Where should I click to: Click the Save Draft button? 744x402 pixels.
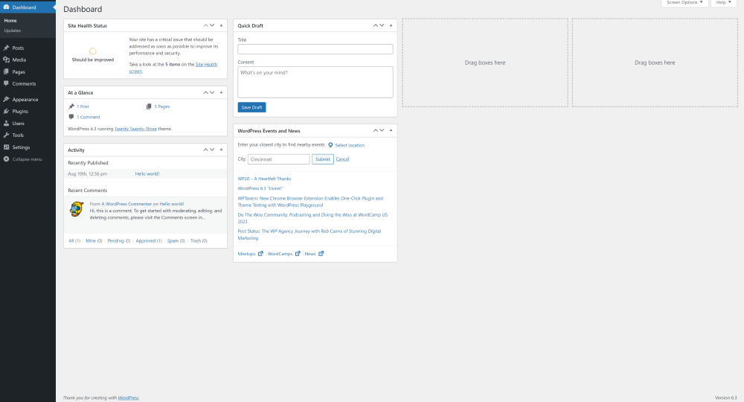(x=251, y=107)
